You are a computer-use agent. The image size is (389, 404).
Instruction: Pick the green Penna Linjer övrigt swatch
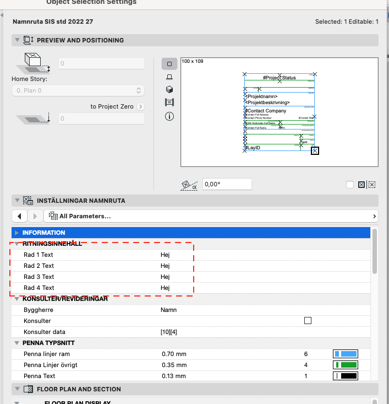click(x=346, y=365)
